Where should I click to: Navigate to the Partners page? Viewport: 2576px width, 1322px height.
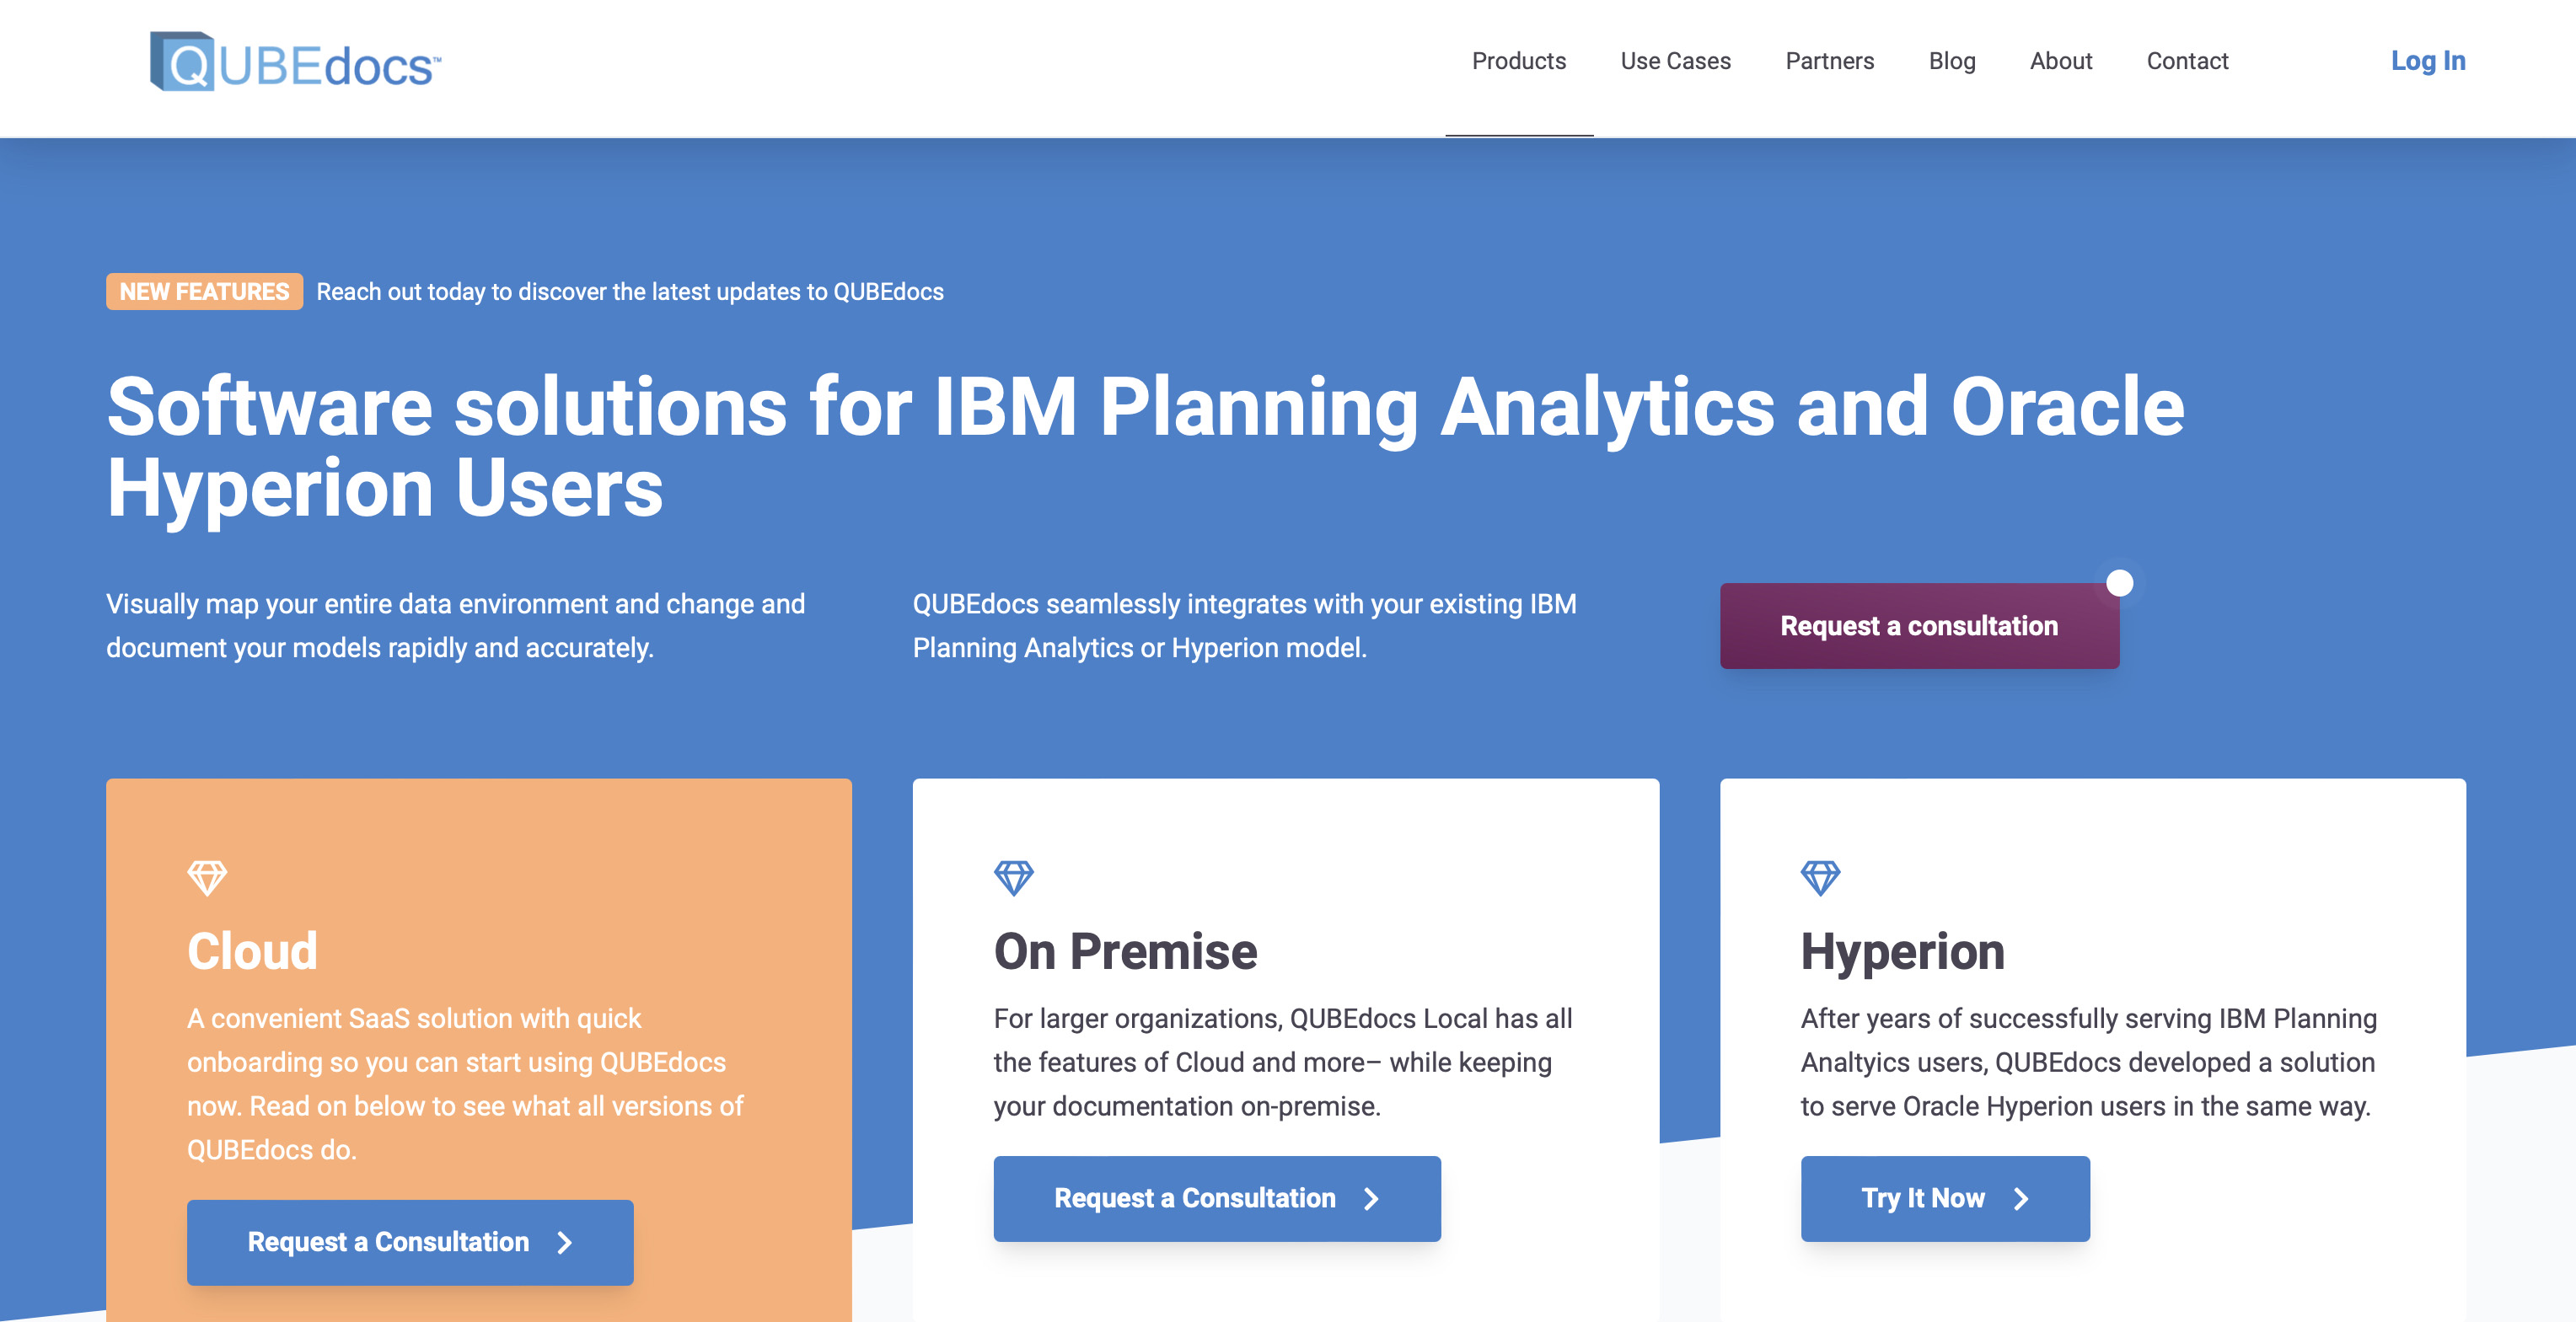pos(1830,61)
